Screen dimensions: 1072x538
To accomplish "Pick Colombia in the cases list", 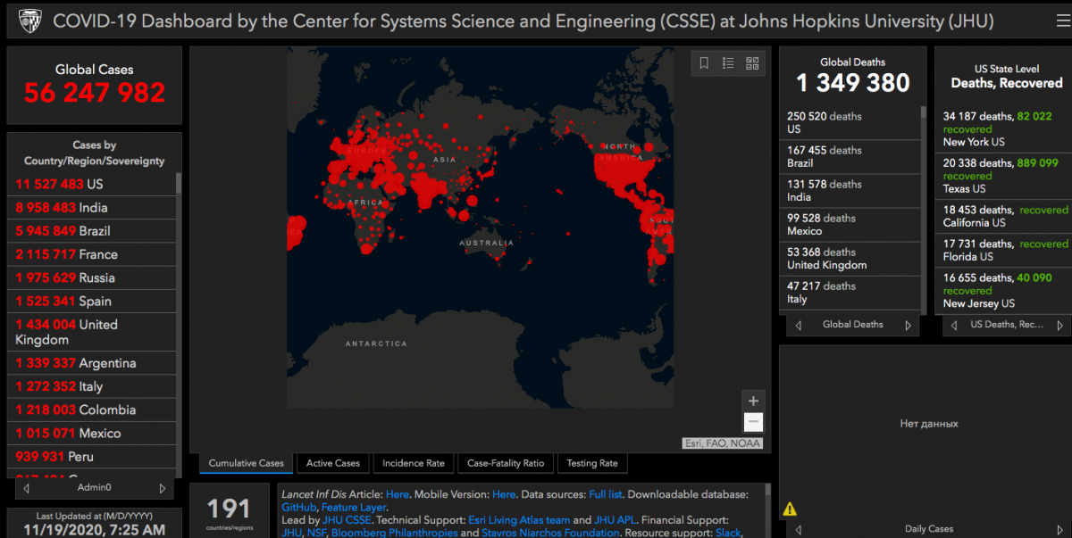I will (x=92, y=410).
